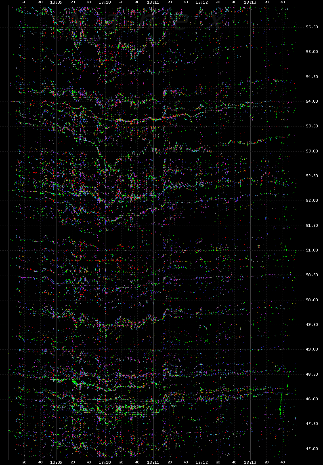
Task: Select the 13:10 label on the bottom time axis
Action: pyautogui.click(x=105, y=462)
